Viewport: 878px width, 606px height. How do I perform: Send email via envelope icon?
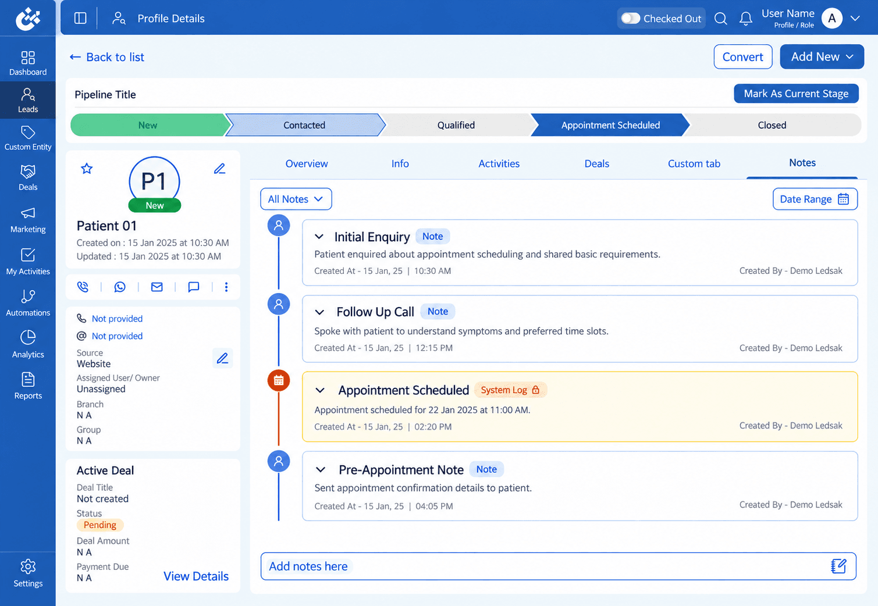pyautogui.click(x=157, y=287)
